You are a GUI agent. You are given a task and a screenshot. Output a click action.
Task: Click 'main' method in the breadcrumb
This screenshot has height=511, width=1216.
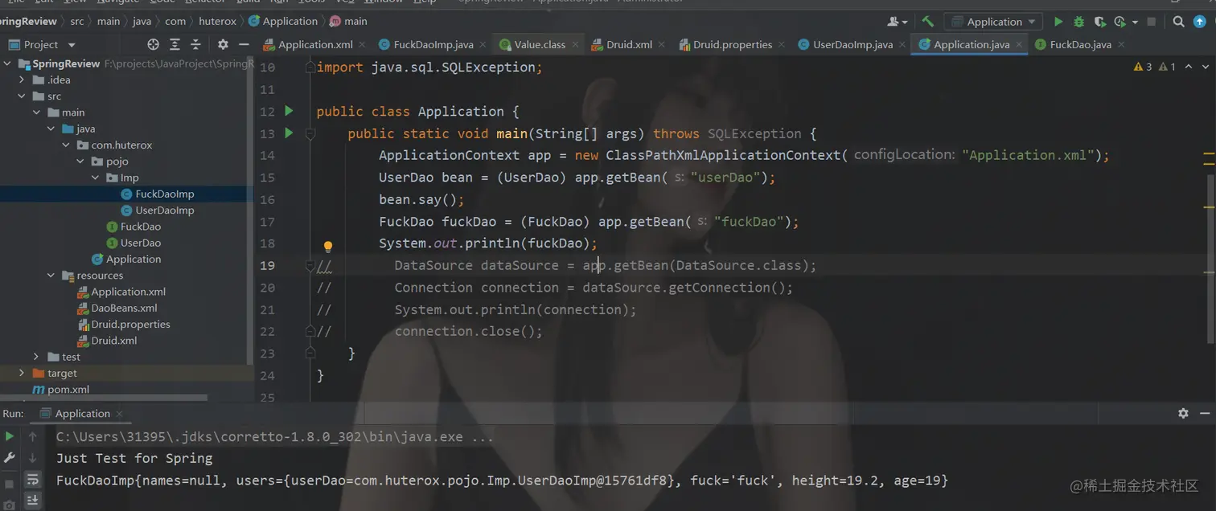[x=348, y=22]
